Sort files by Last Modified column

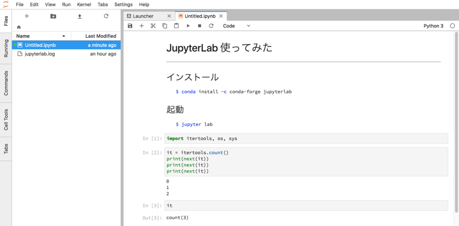click(x=96, y=36)
